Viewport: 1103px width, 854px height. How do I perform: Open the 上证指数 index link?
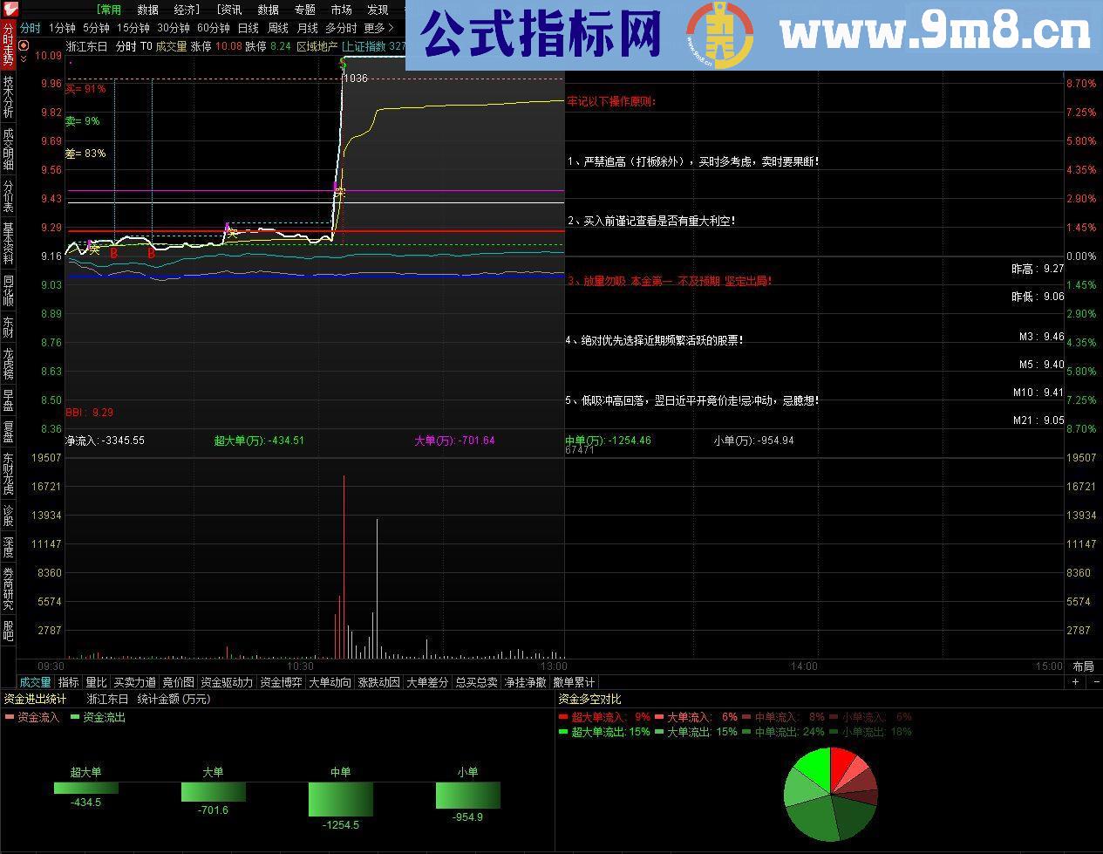[365, 48]
